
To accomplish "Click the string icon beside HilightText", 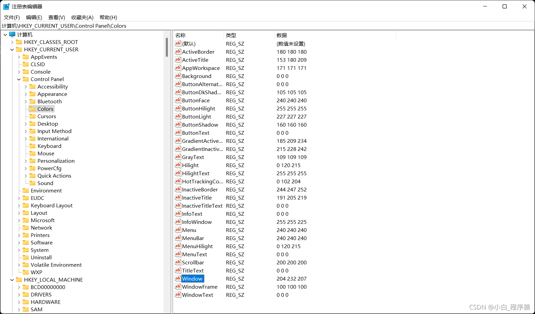I will 178,173.
